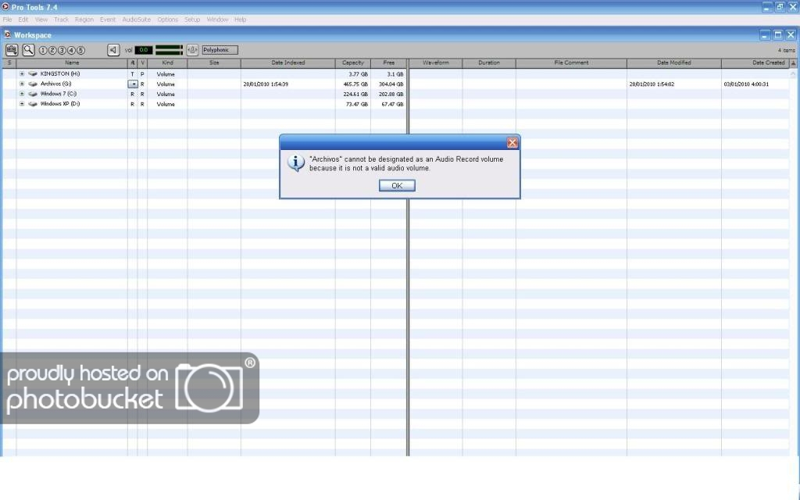Open the AudioSuite menu

click(136, 20)
